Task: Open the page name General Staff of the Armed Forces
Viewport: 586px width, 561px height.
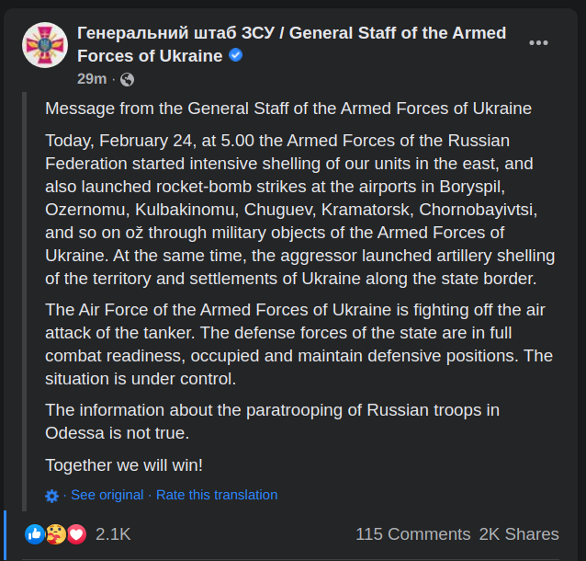Action: click(x=291, y=44)
